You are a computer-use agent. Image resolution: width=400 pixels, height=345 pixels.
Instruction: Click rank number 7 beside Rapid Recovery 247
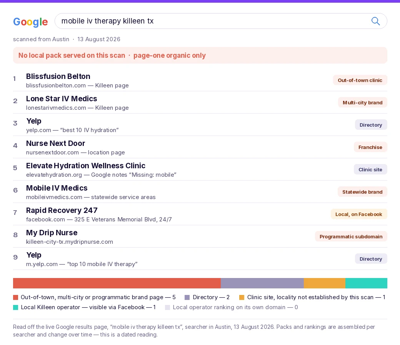pos(15,213)
